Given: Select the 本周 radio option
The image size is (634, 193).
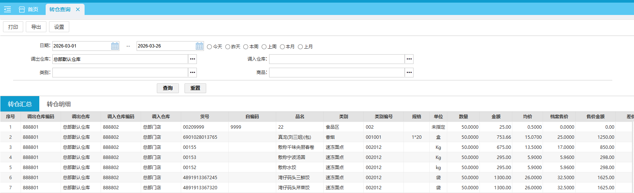Looking at the screenshot, I should tap(246, 47).
